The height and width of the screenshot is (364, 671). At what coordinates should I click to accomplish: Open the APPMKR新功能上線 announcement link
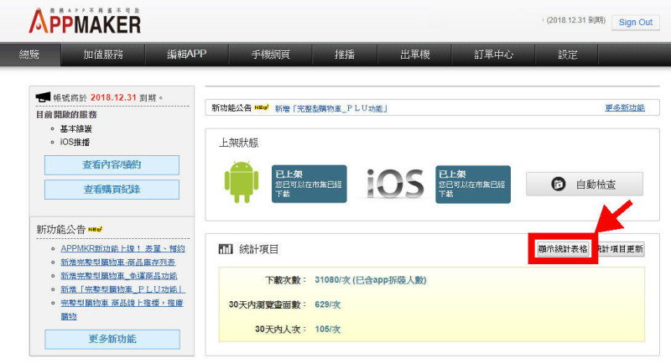pos(123,248)
